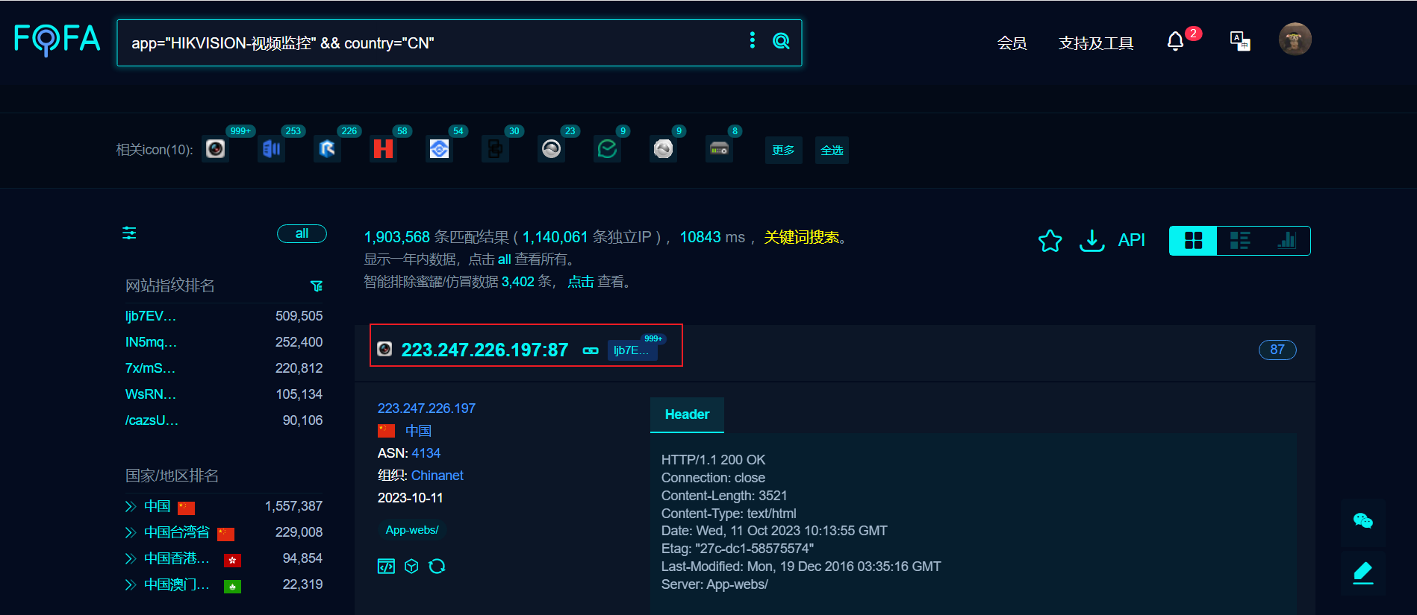Click the 更多 button for more icons

pyautogui.click(x=783, y=150)
